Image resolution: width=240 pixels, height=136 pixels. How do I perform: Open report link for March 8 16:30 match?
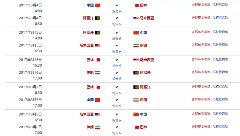[x=117, y=120]
